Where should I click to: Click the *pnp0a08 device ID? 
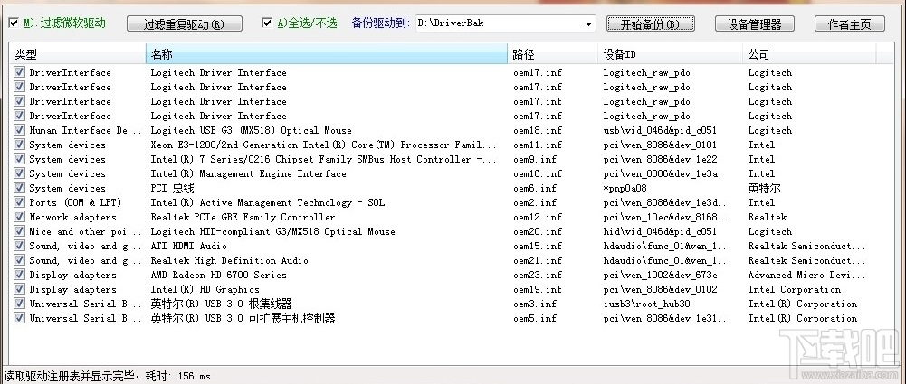click(625, 188)
